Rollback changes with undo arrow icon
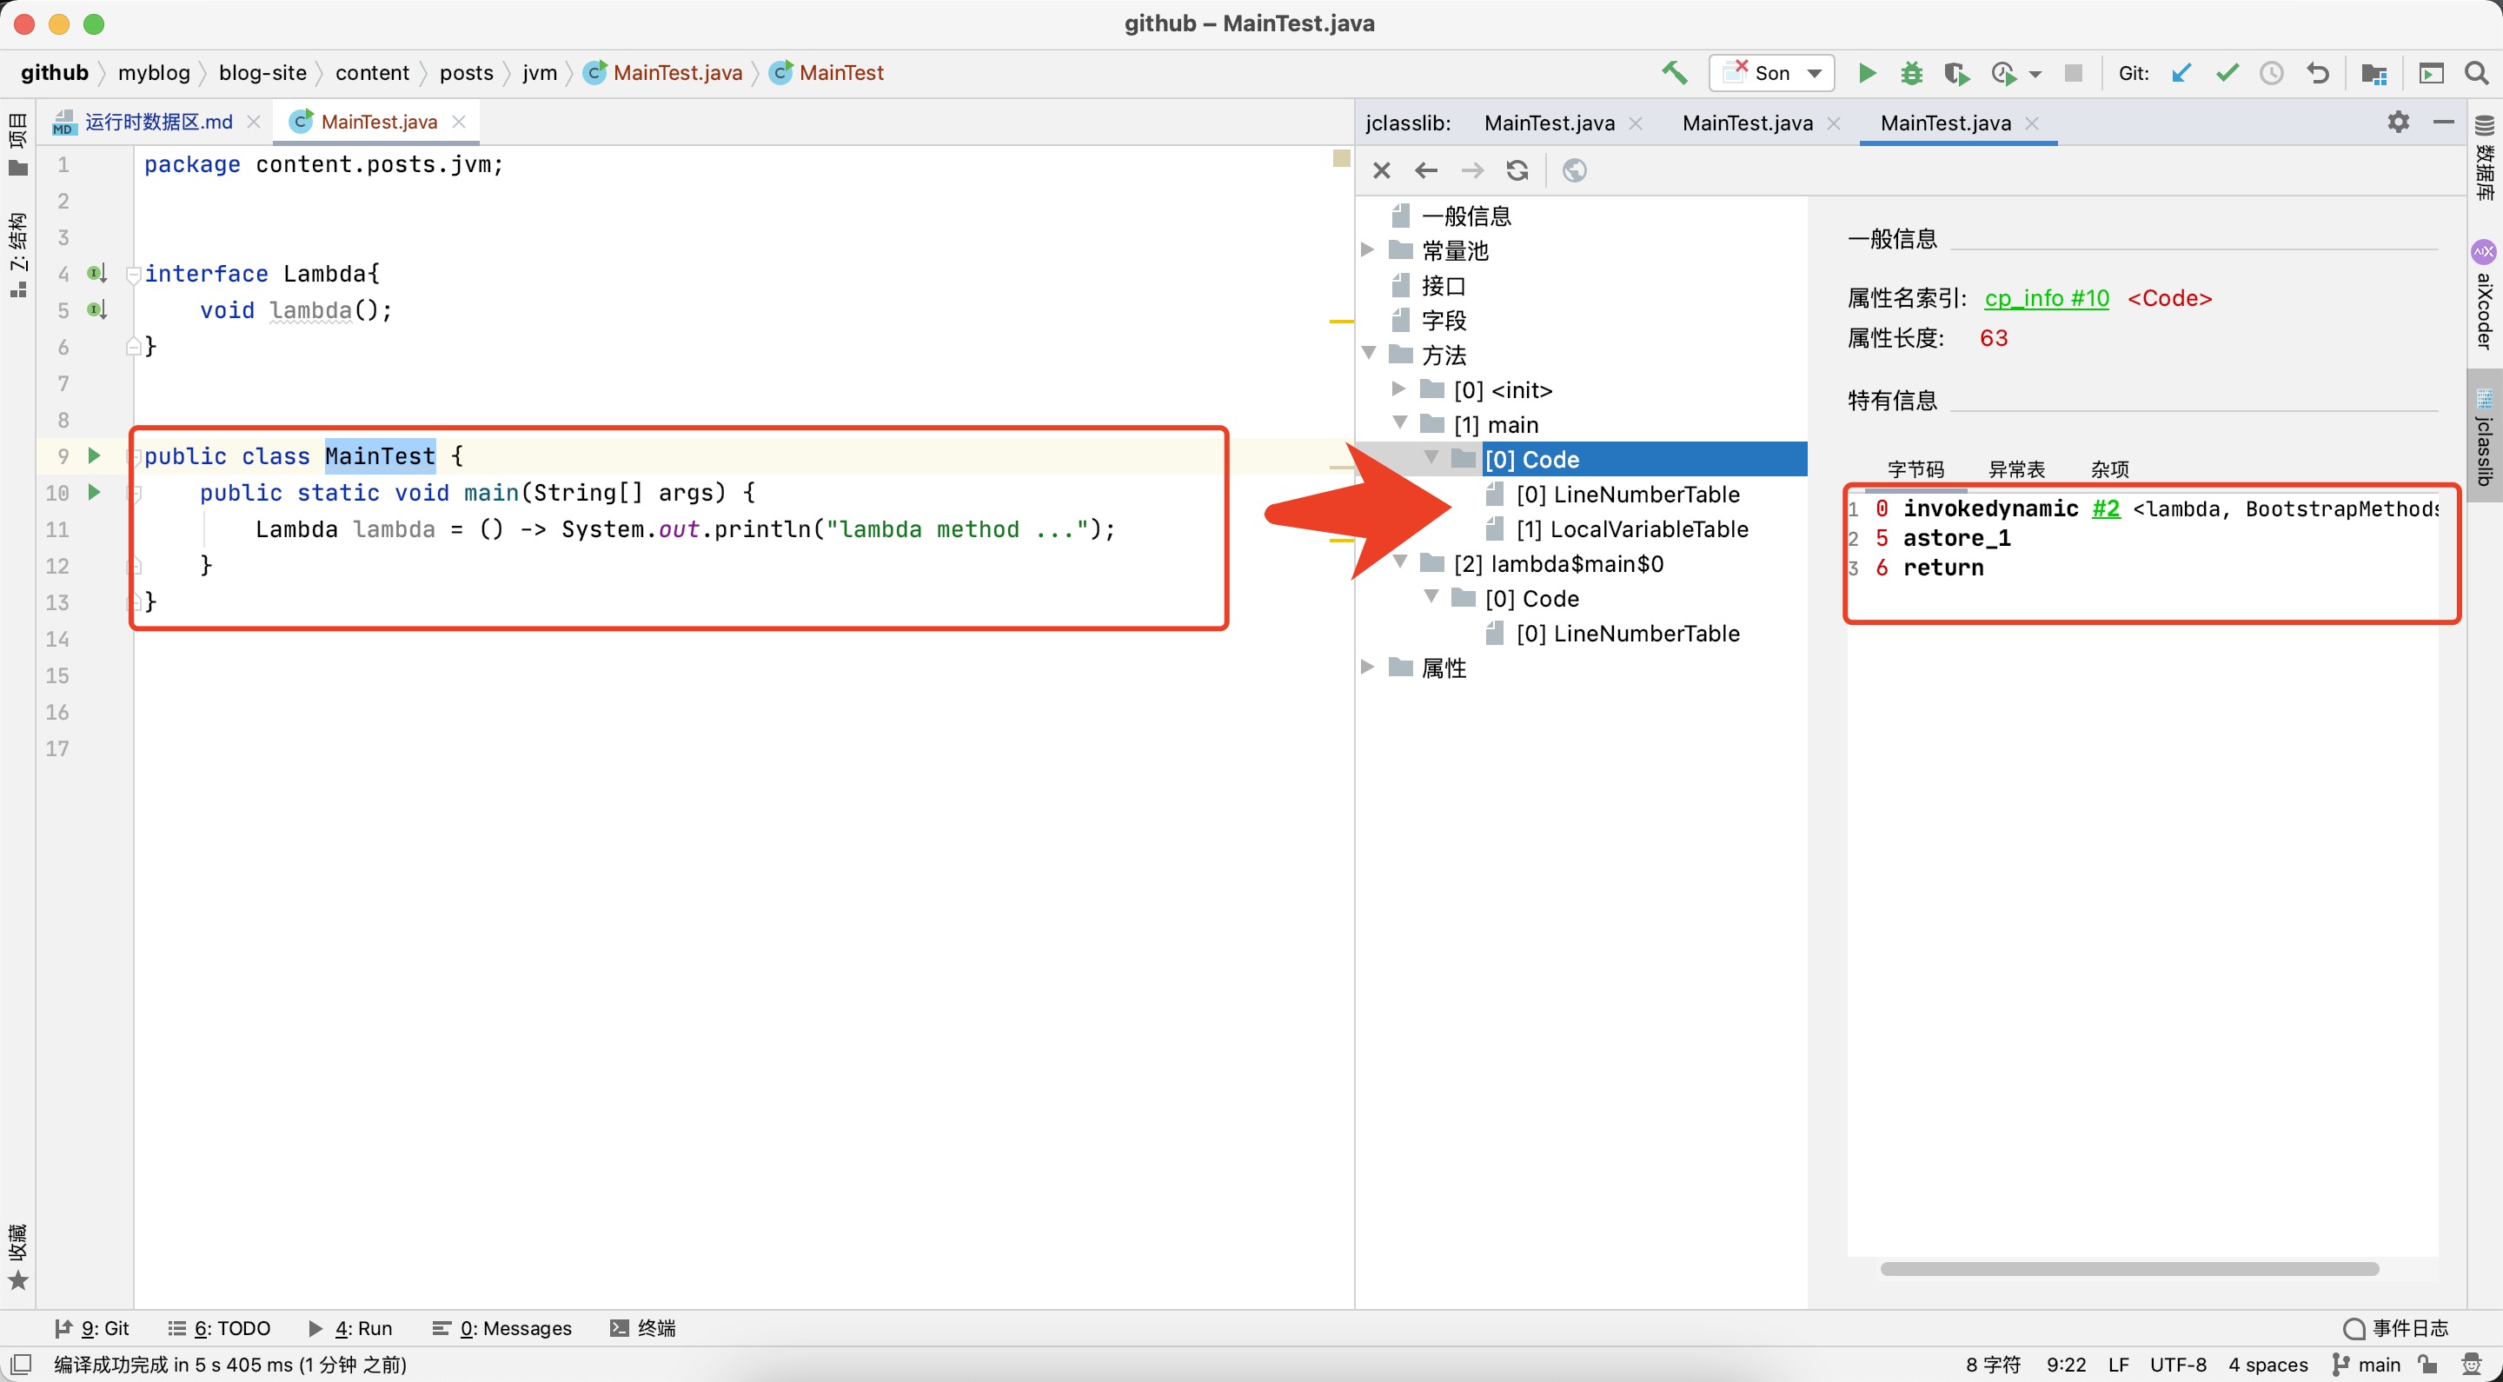The height and width of the screenshot is (1382, 2503). 2317,73
